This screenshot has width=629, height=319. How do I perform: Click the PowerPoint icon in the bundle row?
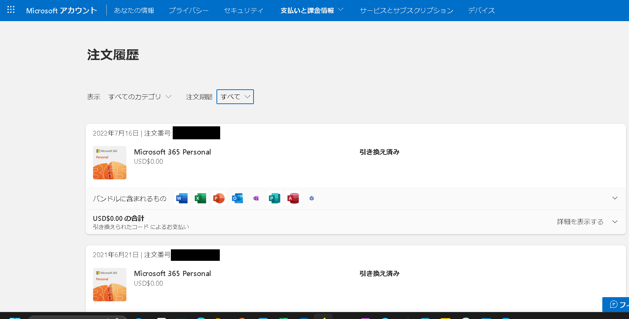(x=219, y=198)
